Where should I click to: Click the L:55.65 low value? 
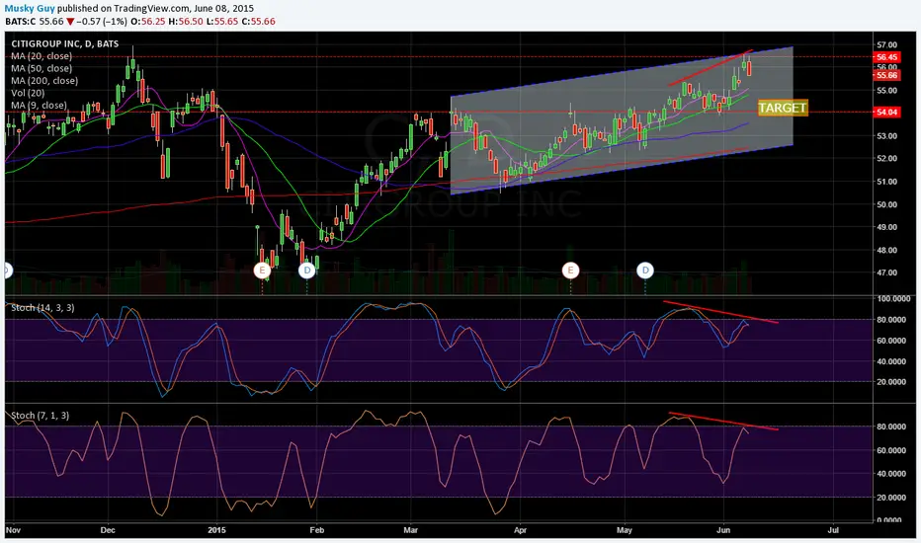pyautogui.click(x=221, y=21)
